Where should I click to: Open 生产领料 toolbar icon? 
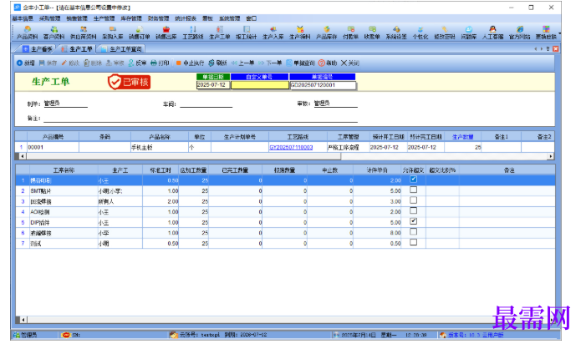[x=300, y=33]
